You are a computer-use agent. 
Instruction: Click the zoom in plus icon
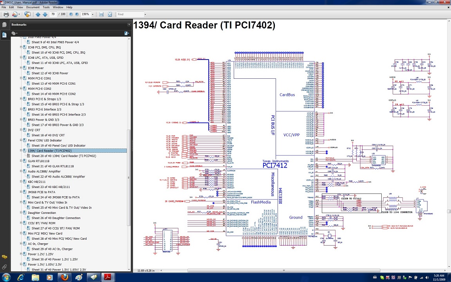77,14
